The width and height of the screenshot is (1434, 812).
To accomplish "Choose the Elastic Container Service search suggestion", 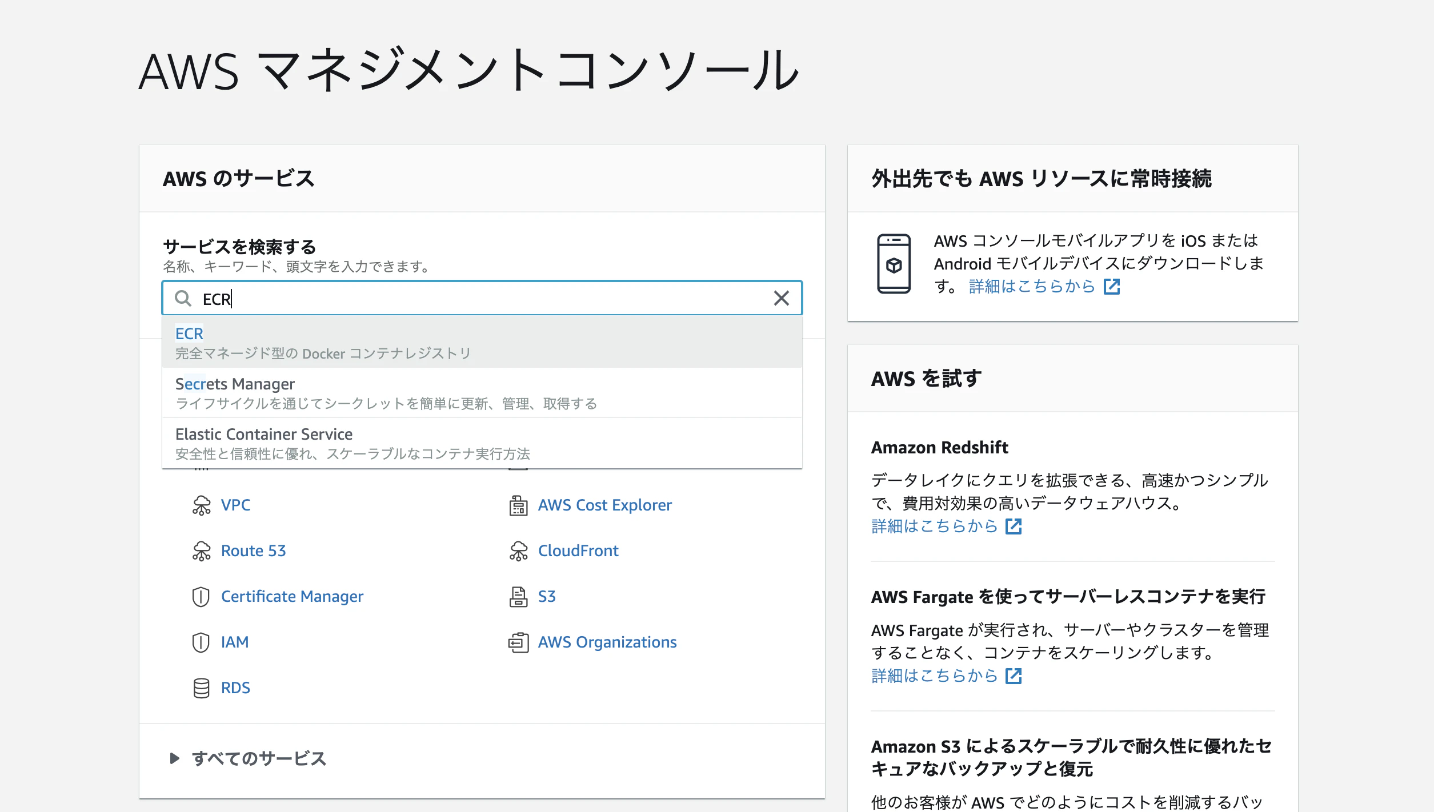I will point(482,443).
